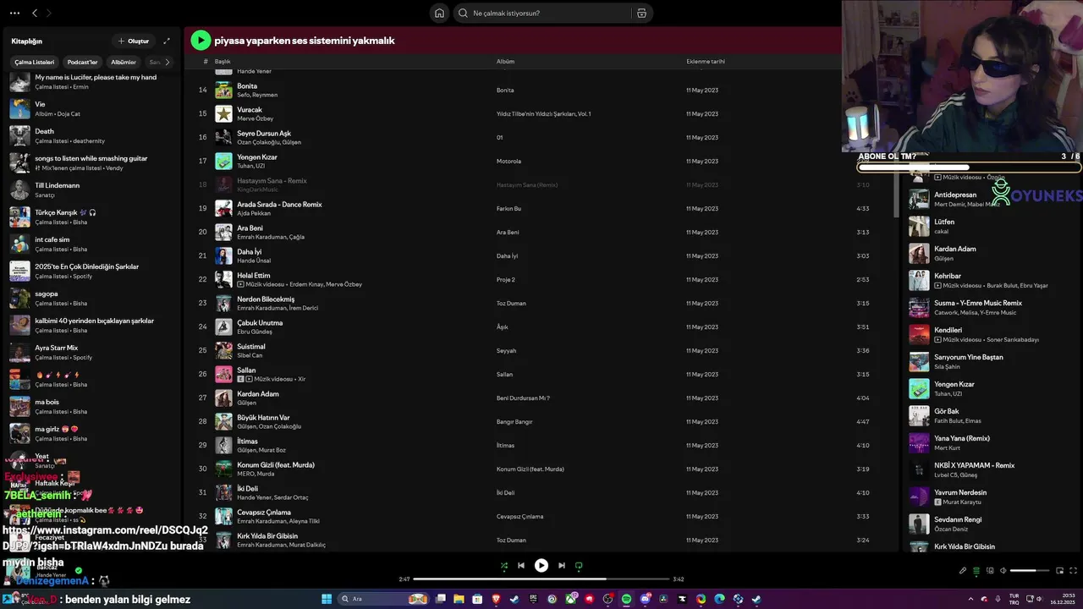
Task: Toggle shuffle mode
Action: (504, 566)
